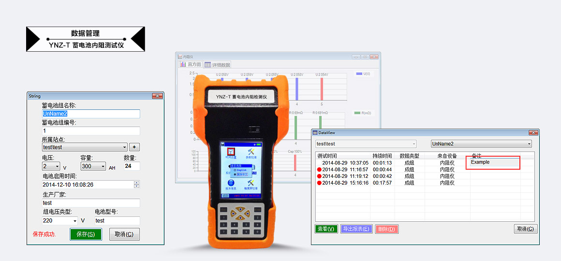Click the 电池启用时间 spinner arrows

[136, 185]
